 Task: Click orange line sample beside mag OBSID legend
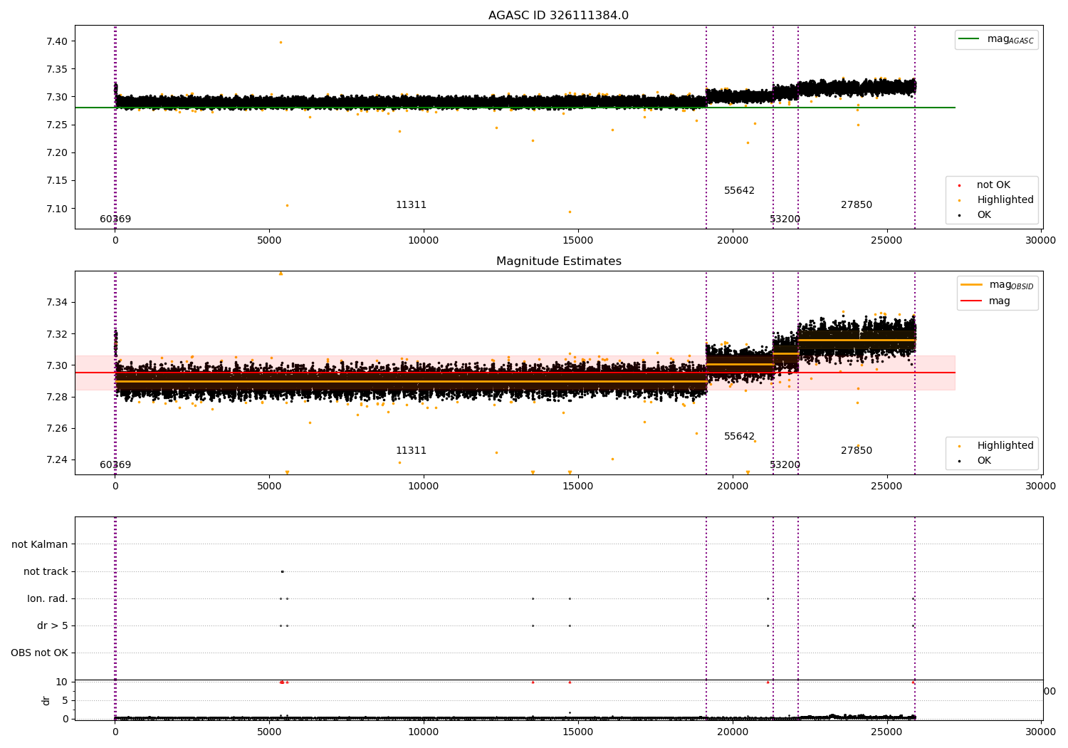[971, 285]
